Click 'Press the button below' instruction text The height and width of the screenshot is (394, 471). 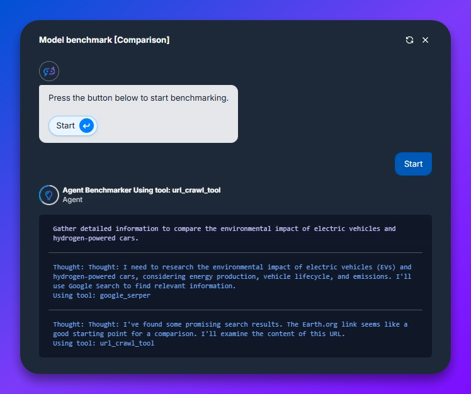coord(139,98)
